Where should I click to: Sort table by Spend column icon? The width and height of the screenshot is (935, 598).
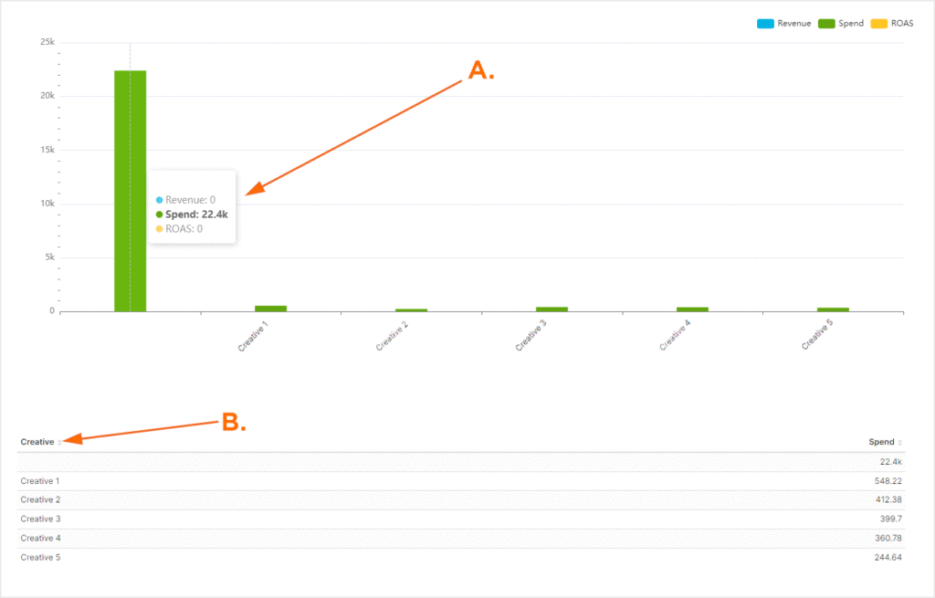(899, 443)
